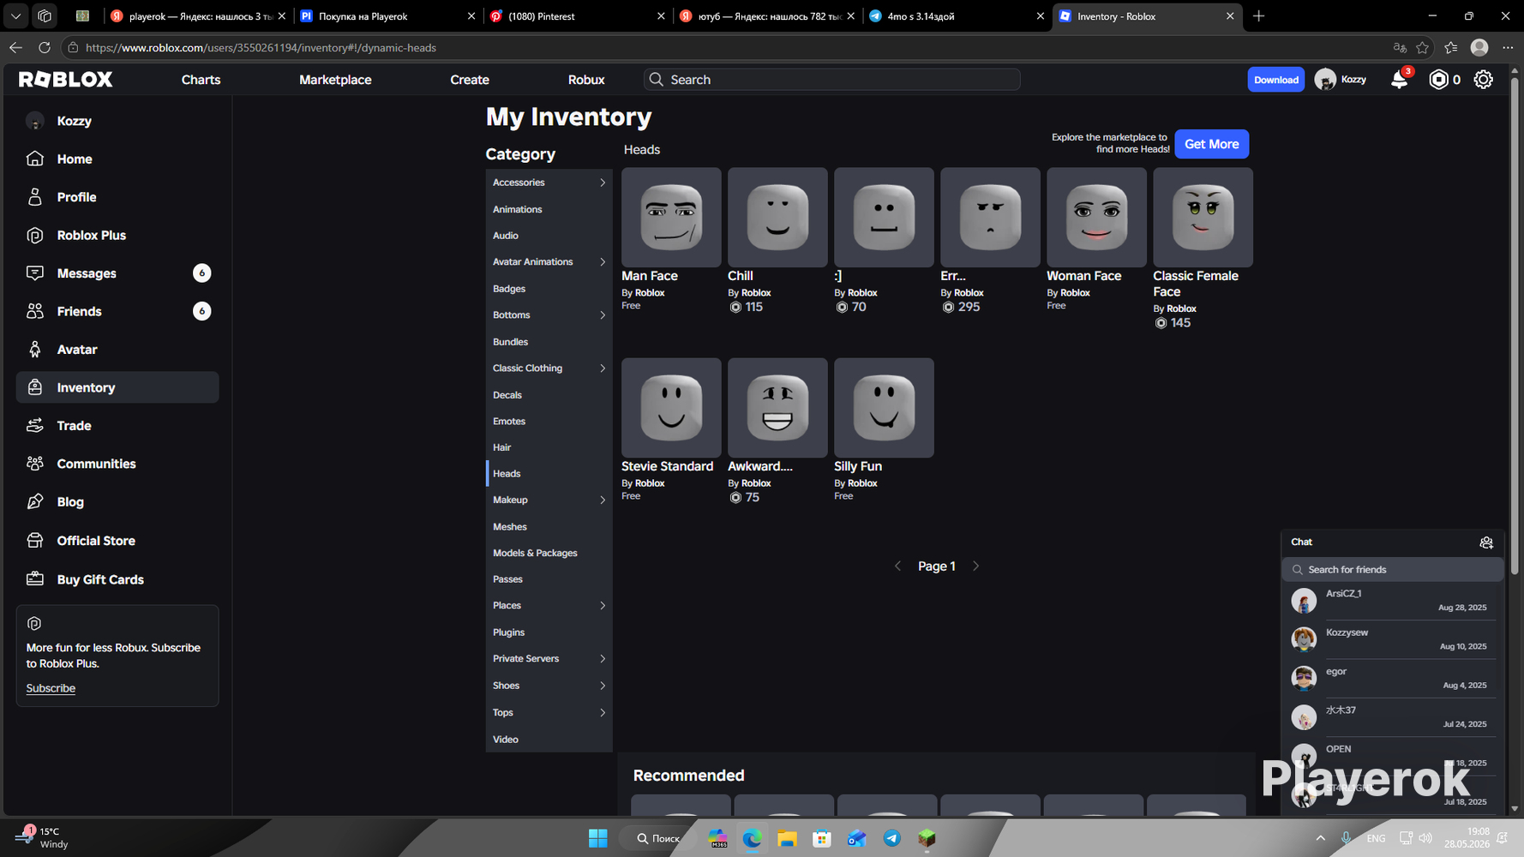Expand the Classic Clothing category
The width and height of the screenshot is (1524, 857).
pos(603,369)
